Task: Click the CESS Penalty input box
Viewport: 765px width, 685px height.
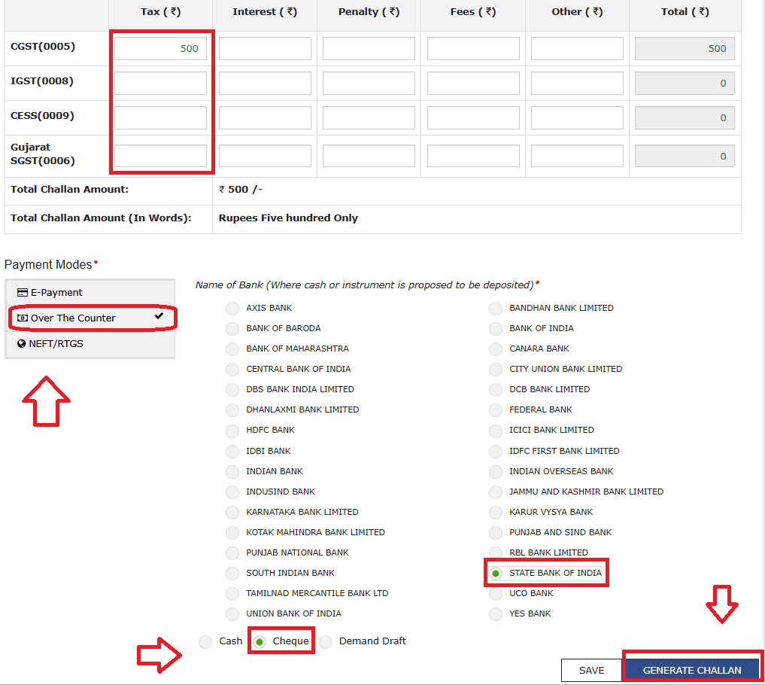Action: pyautogui.click(x=369, y=118)
